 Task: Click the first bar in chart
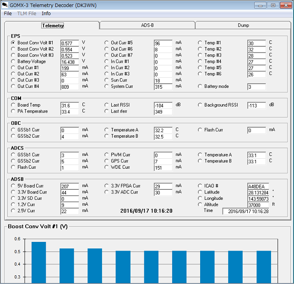(x=38, y=263)
